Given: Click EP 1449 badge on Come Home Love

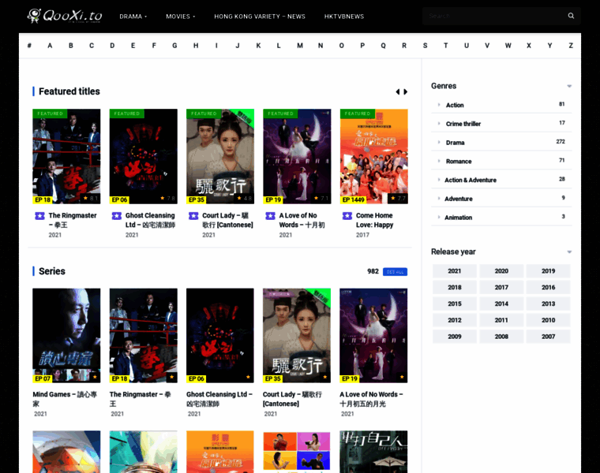Looking at the screenshot, I should click(353, 199).
